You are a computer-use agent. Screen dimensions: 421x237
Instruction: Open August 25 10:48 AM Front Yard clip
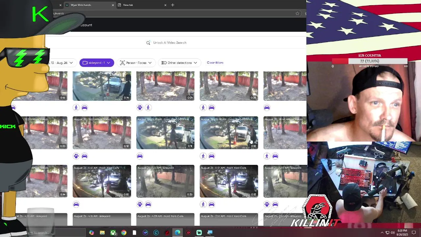pos(229,133)
